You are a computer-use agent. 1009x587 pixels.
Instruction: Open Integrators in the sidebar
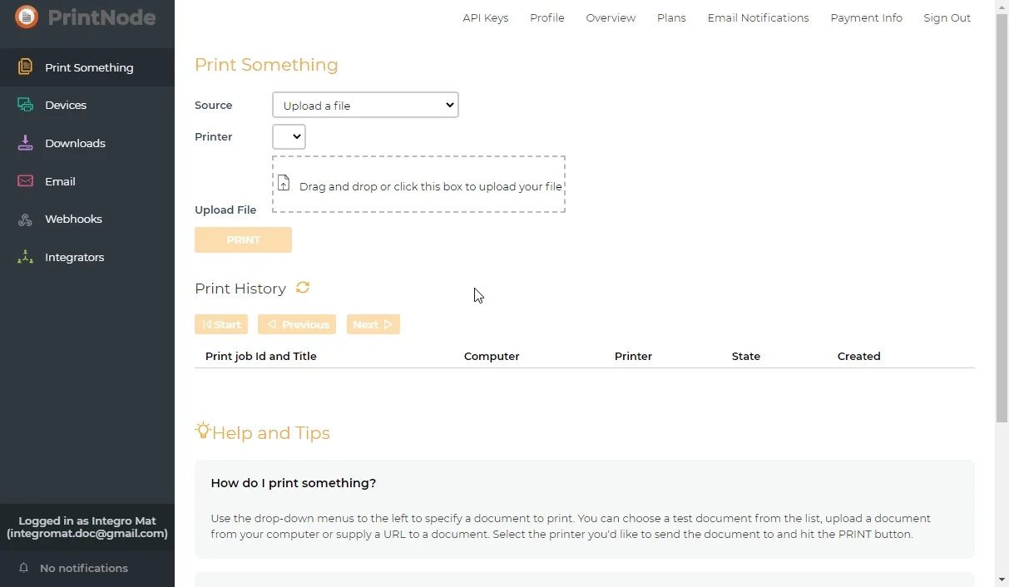click(87, 257)
